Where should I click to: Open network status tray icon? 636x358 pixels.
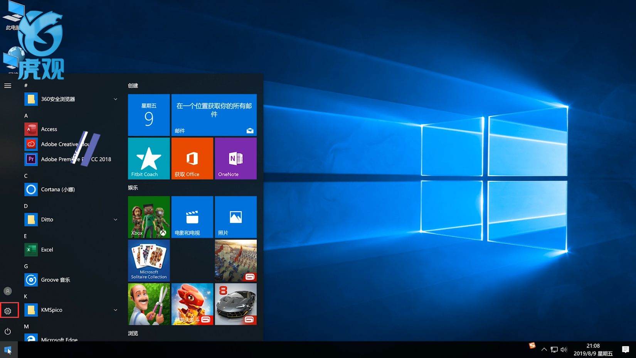(x=554, y=350)
